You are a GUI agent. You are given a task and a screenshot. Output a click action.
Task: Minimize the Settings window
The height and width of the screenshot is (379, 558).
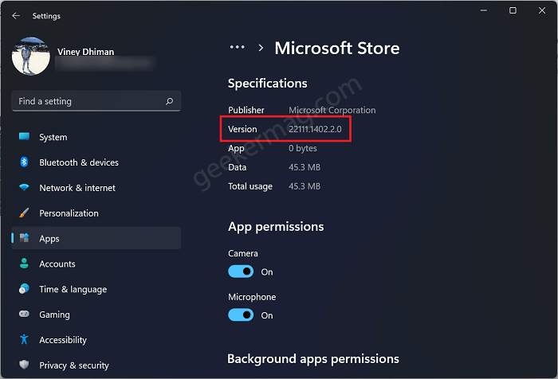tap(484, 10)
